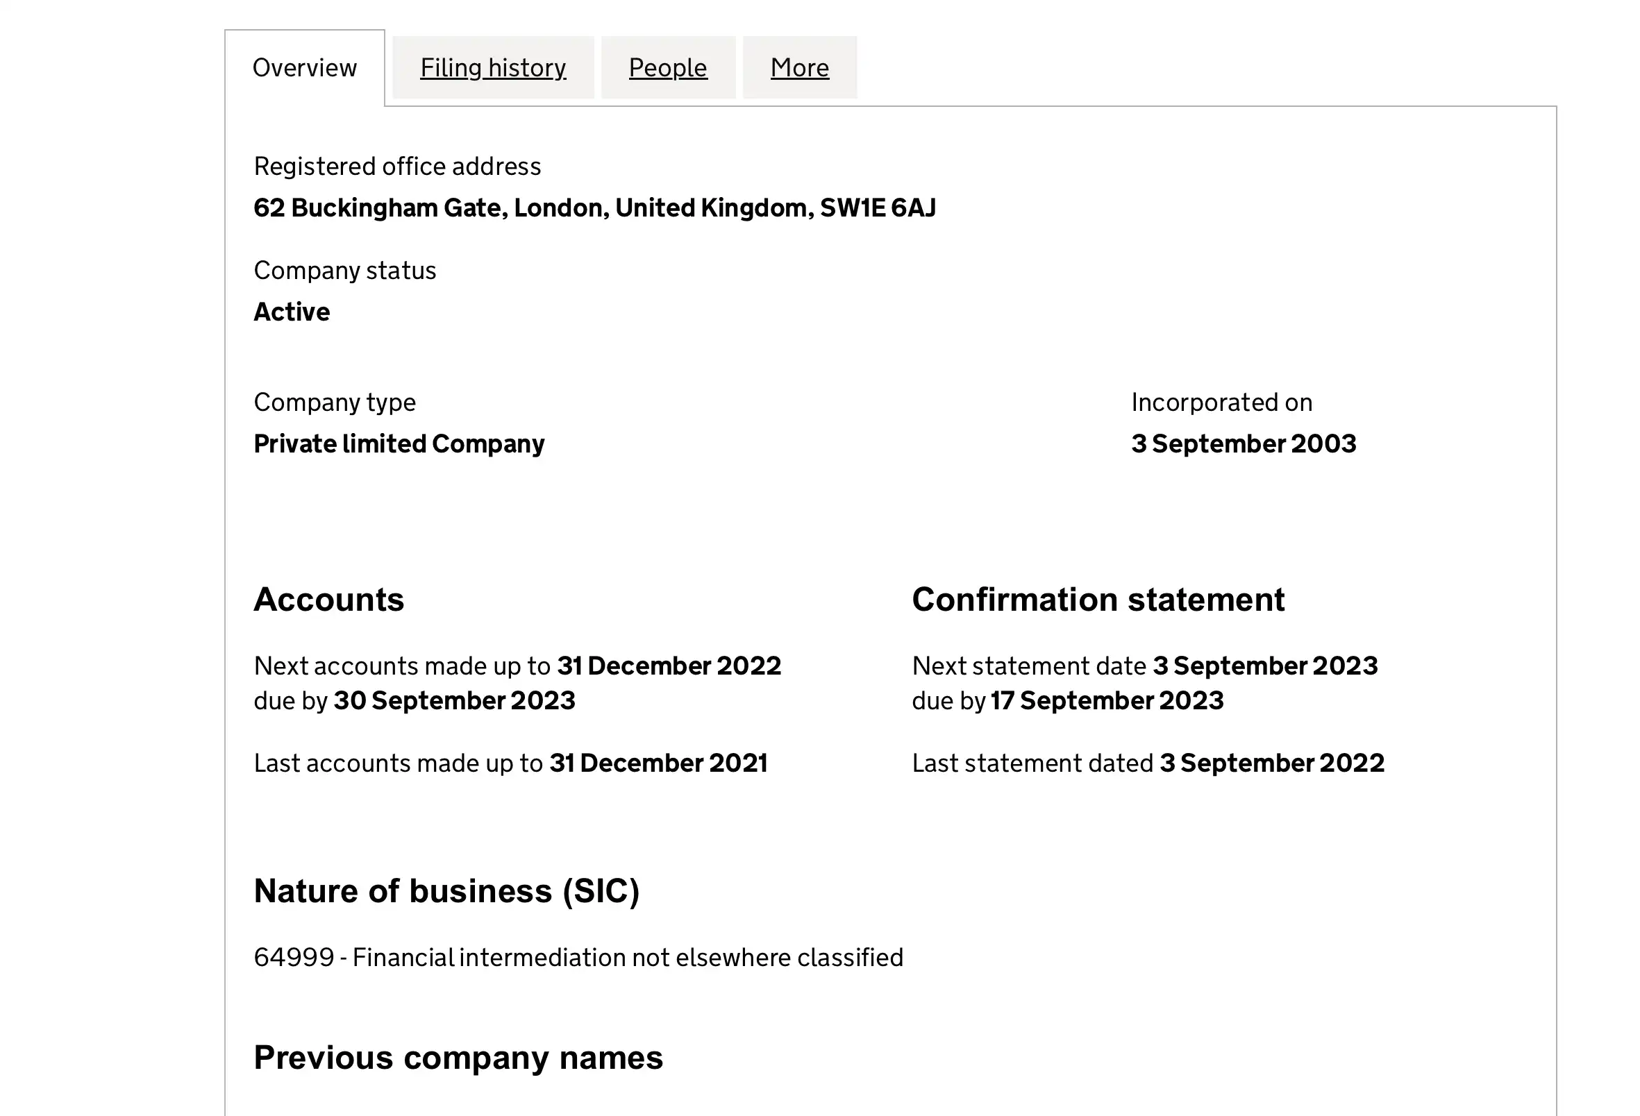Image resolution: width=1640 pixels, height=1116 pixels.
Task: Select the Overview tab
Action: click(304, 68)
